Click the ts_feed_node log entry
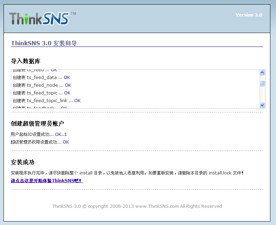The width and height of the screenshot is (276, 225). 42,85
